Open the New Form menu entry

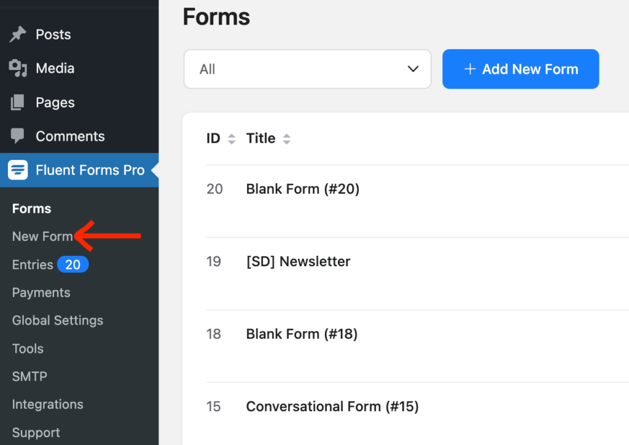(43, 236)
